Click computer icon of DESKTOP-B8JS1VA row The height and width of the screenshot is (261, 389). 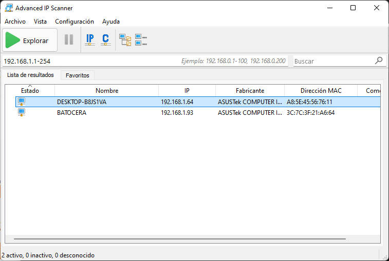[x=22, y=102]
